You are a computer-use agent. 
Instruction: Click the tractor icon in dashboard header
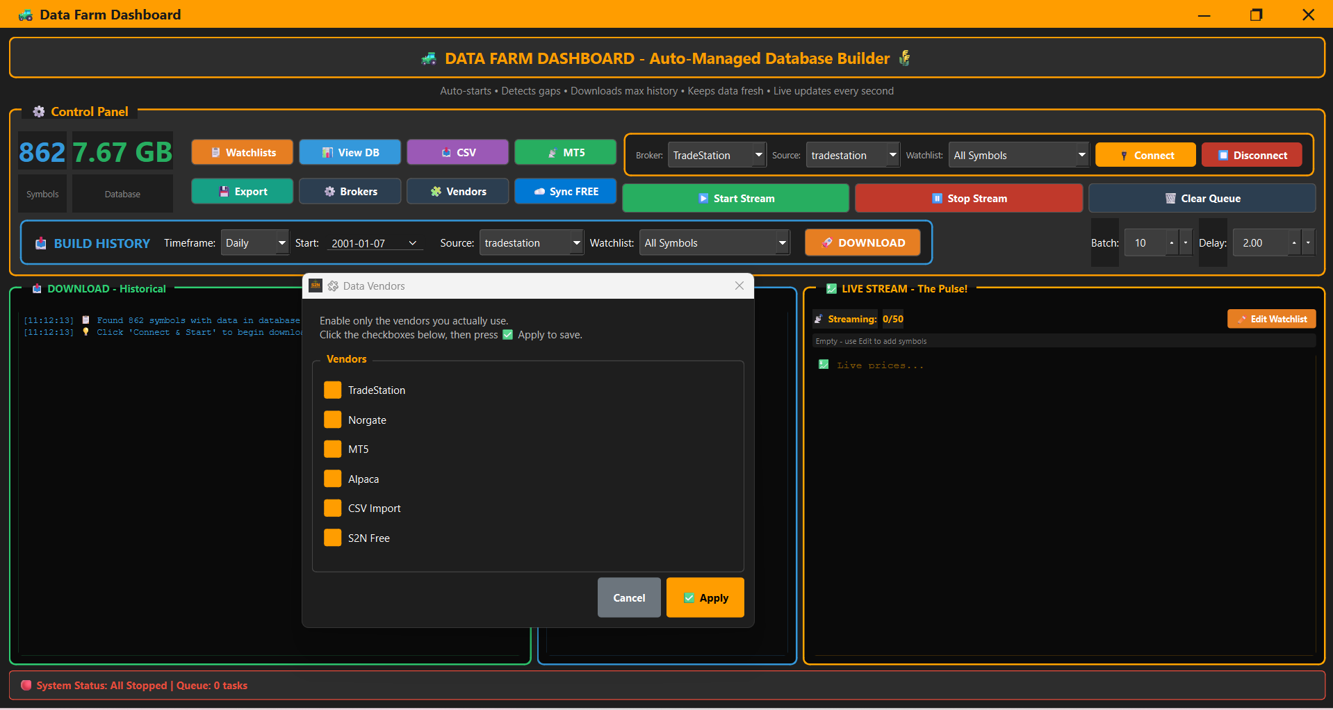(x=429, y=58)
